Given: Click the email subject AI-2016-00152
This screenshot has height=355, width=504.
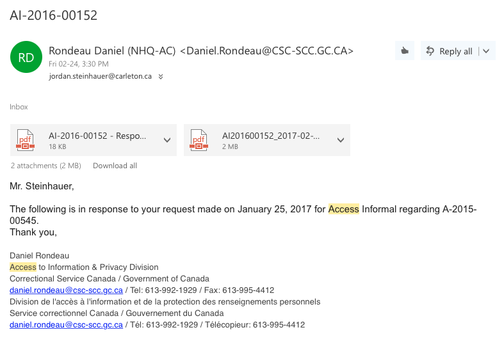Looking at the screenshot, I should 54,15.
